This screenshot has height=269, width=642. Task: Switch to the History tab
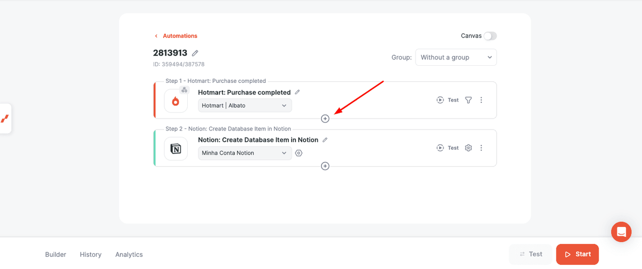tap(90, 255)
